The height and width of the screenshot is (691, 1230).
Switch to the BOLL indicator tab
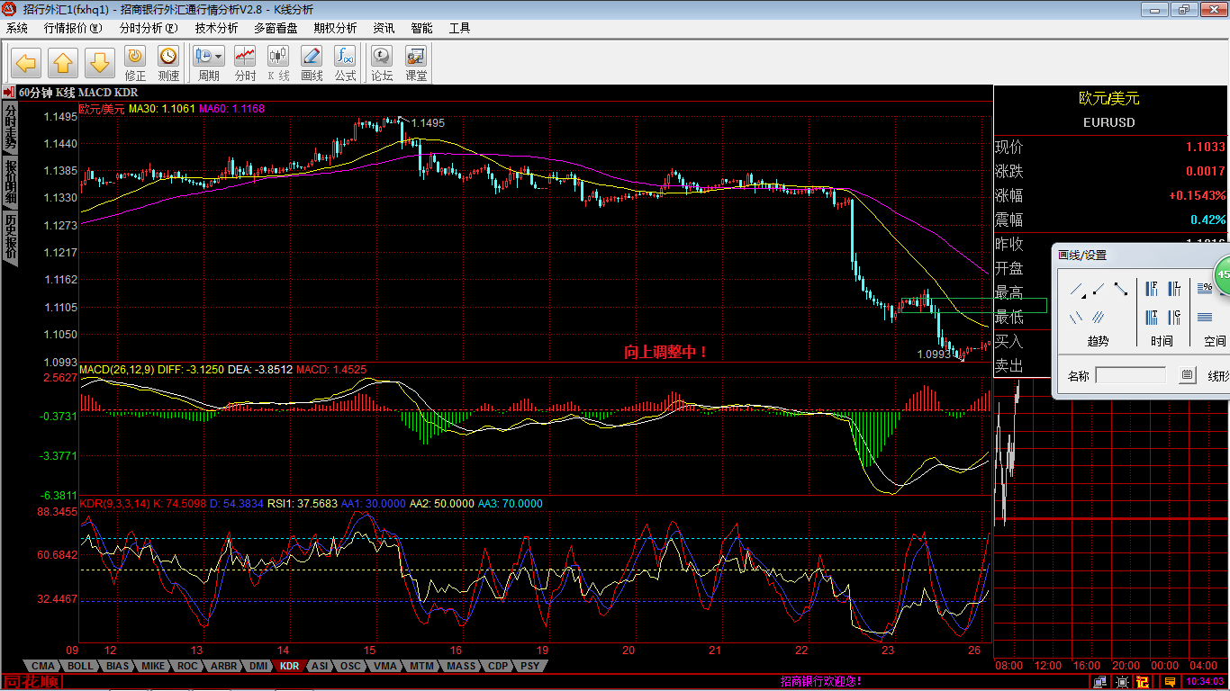(x=80, y=667)
